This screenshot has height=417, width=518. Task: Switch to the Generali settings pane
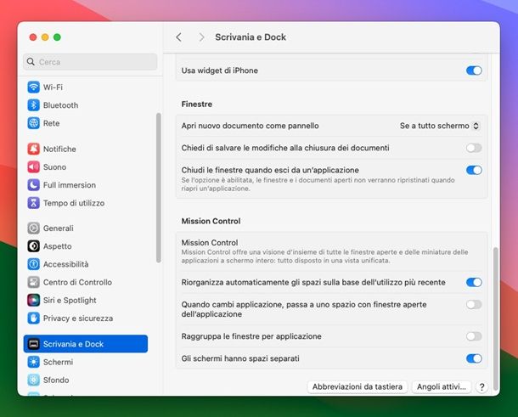[x=86, y=228]
